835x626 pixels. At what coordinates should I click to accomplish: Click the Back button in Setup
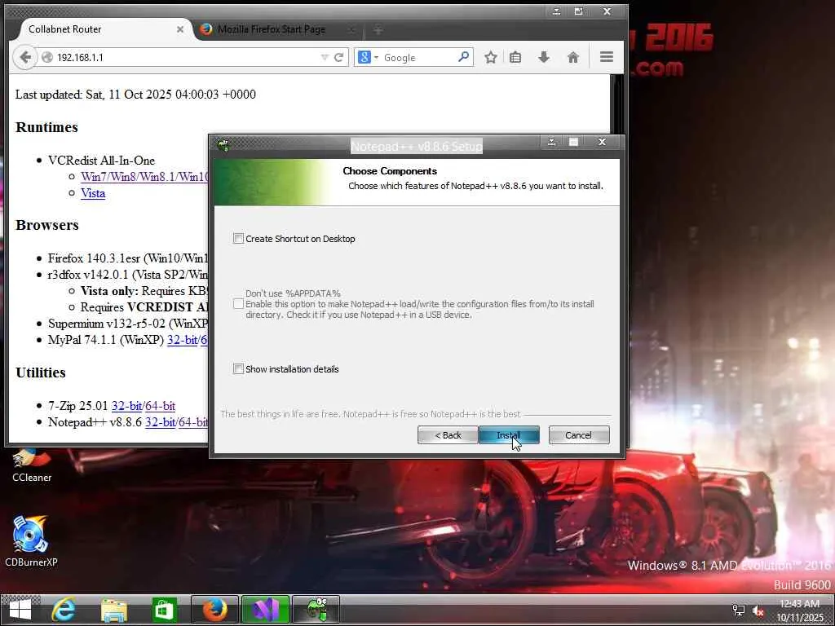(x=448, y=435)
